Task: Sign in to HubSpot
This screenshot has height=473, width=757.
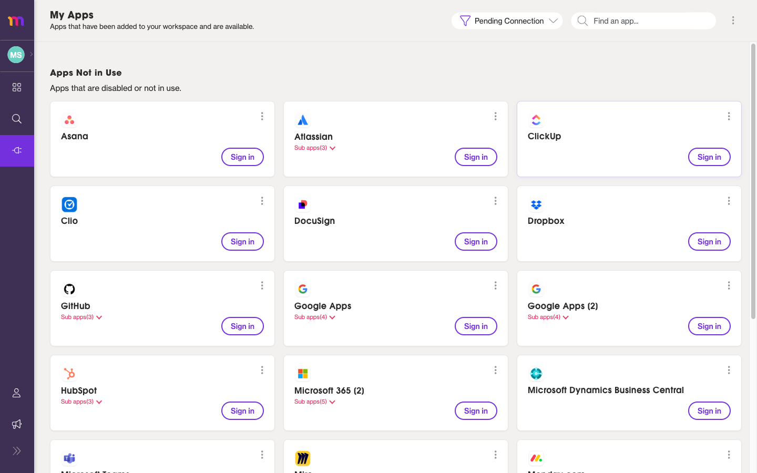Action: tap(242, 411)
